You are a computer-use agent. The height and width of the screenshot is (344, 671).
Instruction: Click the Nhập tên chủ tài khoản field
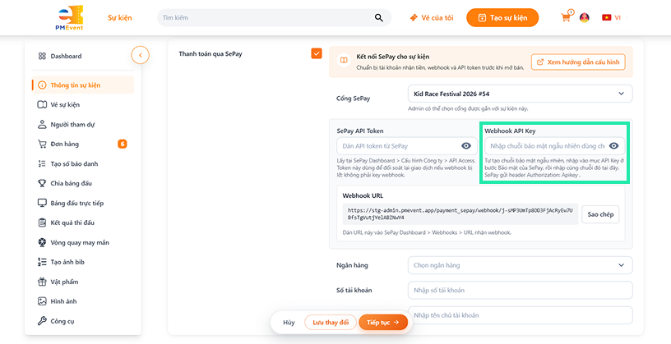tap(520, 315)
